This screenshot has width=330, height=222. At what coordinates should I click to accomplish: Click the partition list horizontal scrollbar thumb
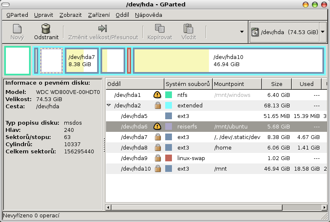[x=197, y=207]
